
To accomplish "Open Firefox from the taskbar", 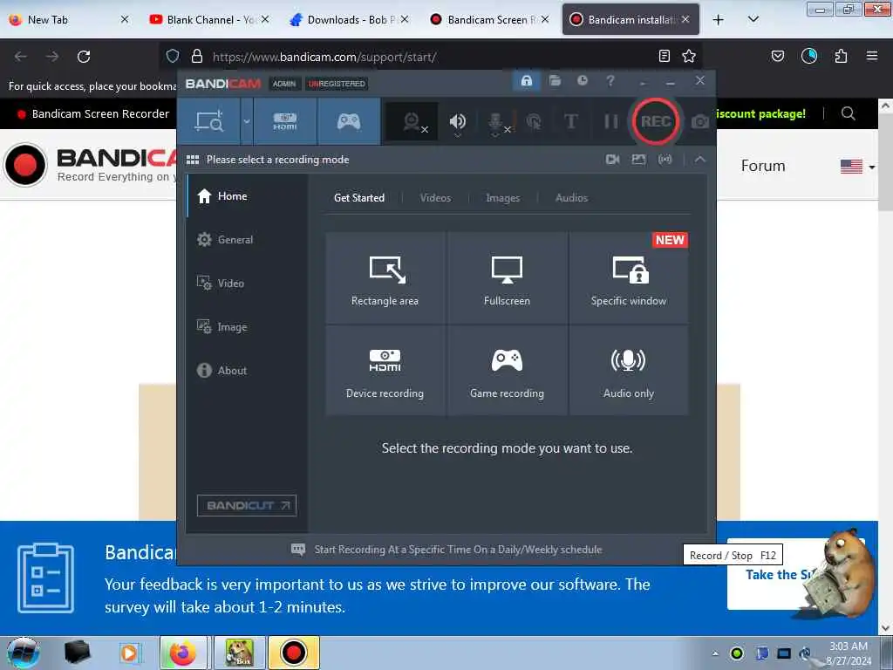I will coord(182,653).
